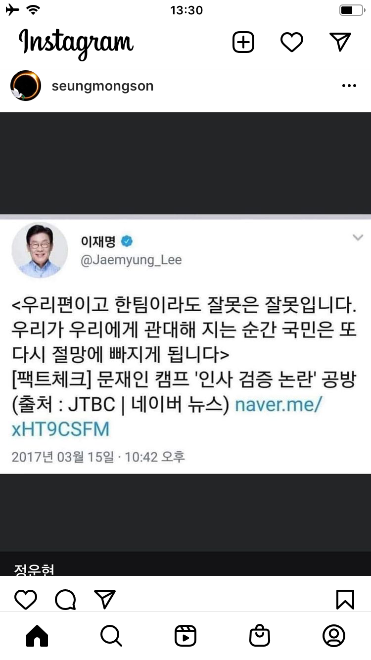This screenshot has height=660, width=371.
Task: Tap naver.me link in tweet
Action: [167, 417]
